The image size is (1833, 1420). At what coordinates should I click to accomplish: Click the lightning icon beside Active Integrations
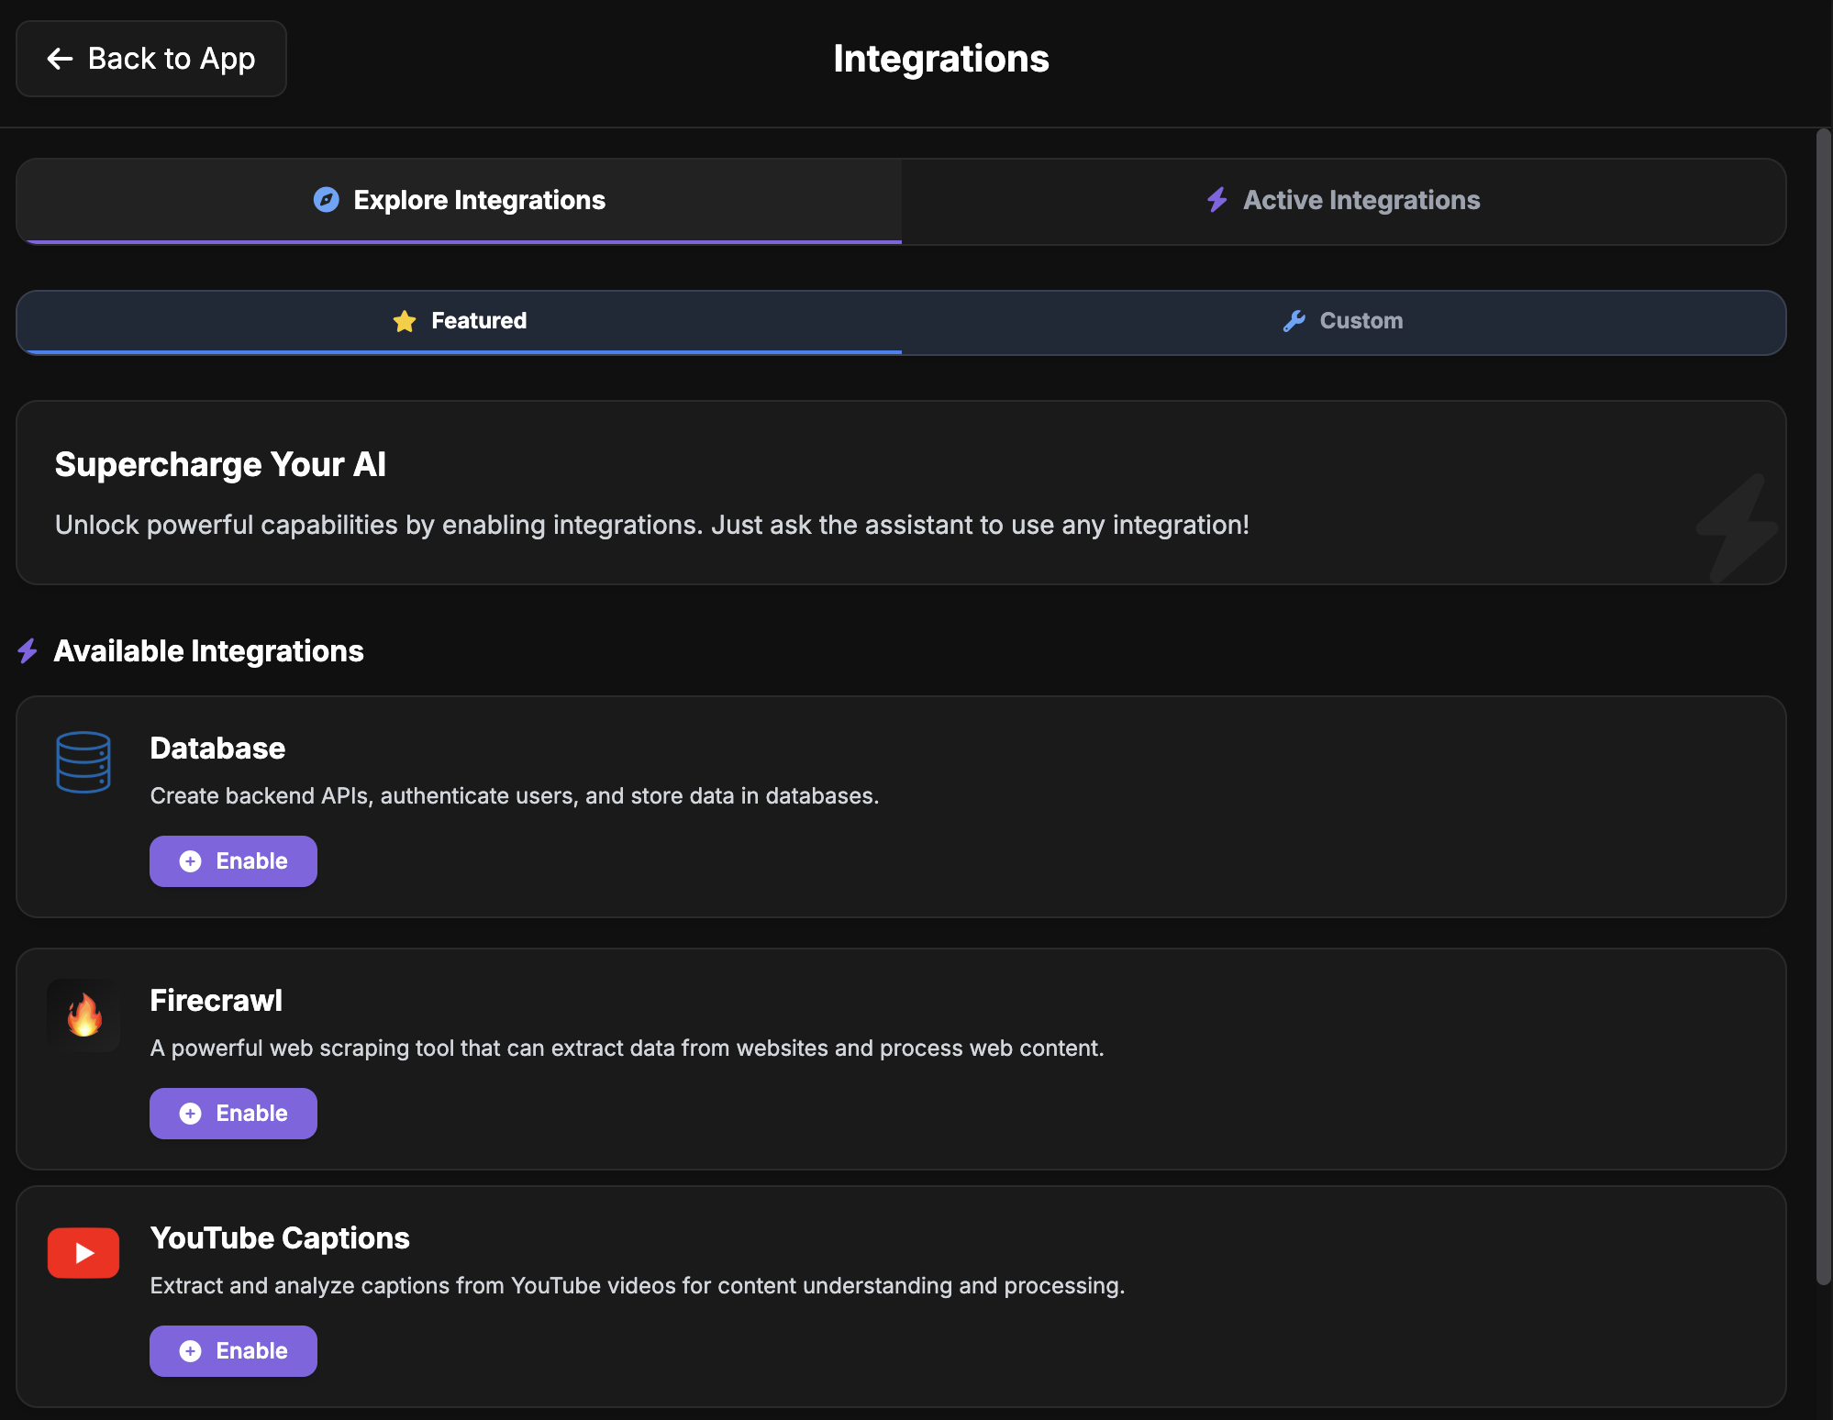[1216, 200]
